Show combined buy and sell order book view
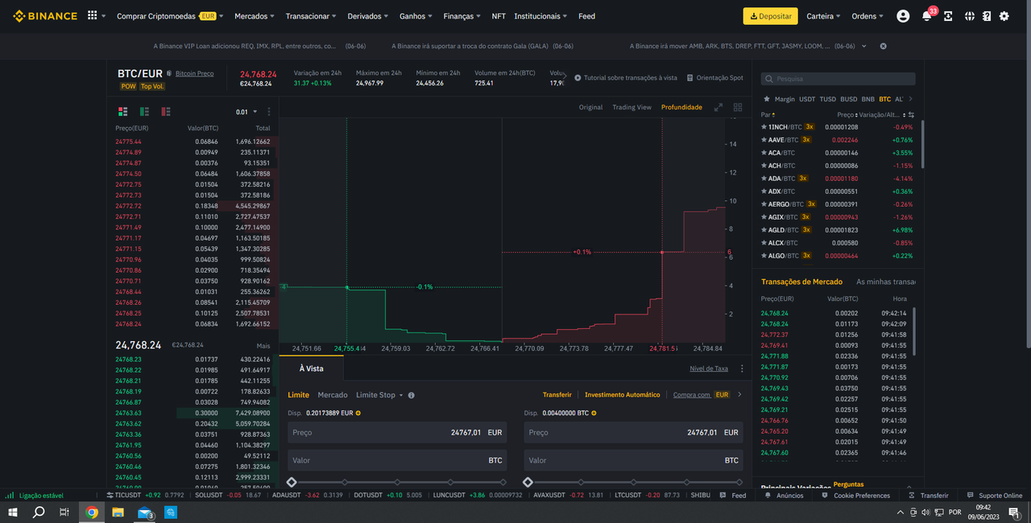 tap(123, 112)
